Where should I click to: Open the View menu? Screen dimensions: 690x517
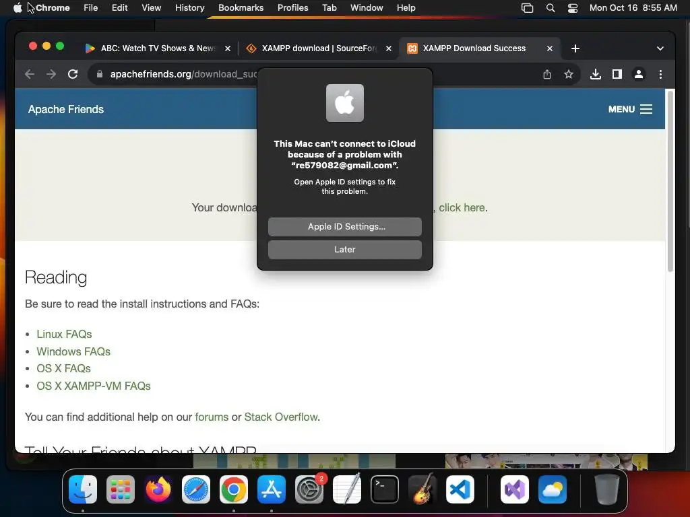[x=152, y=8]
